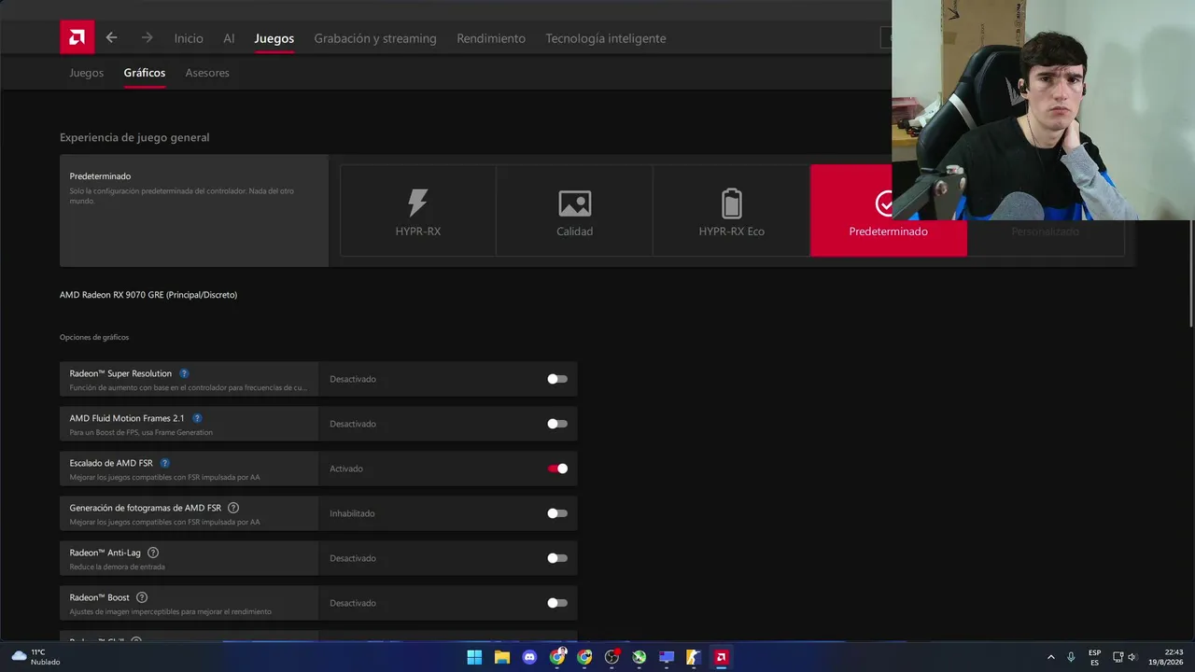The image size is (1195, 672).
Task: Open the Asesores sub-tab
Action: [x=207, y=73]
